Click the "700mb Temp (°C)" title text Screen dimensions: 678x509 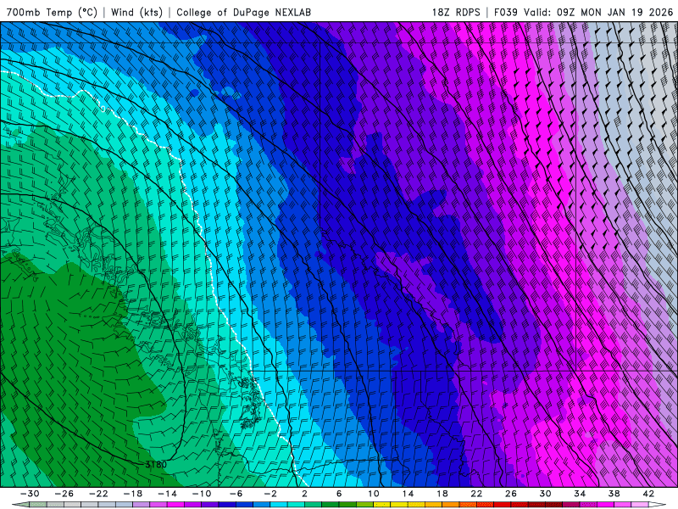(52, 12)
